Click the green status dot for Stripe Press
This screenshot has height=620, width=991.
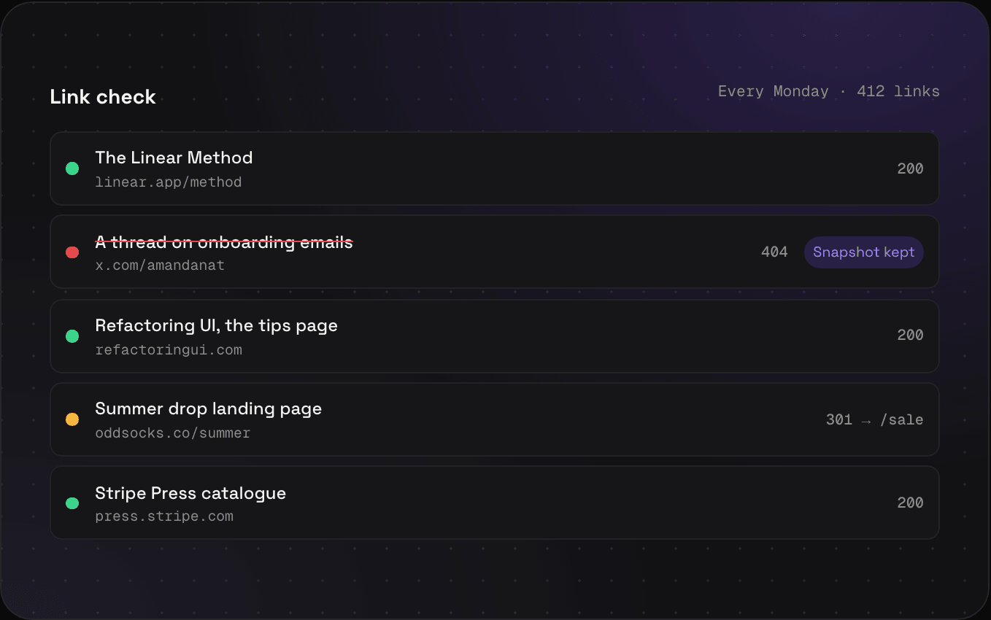click(x=72, y=503)
